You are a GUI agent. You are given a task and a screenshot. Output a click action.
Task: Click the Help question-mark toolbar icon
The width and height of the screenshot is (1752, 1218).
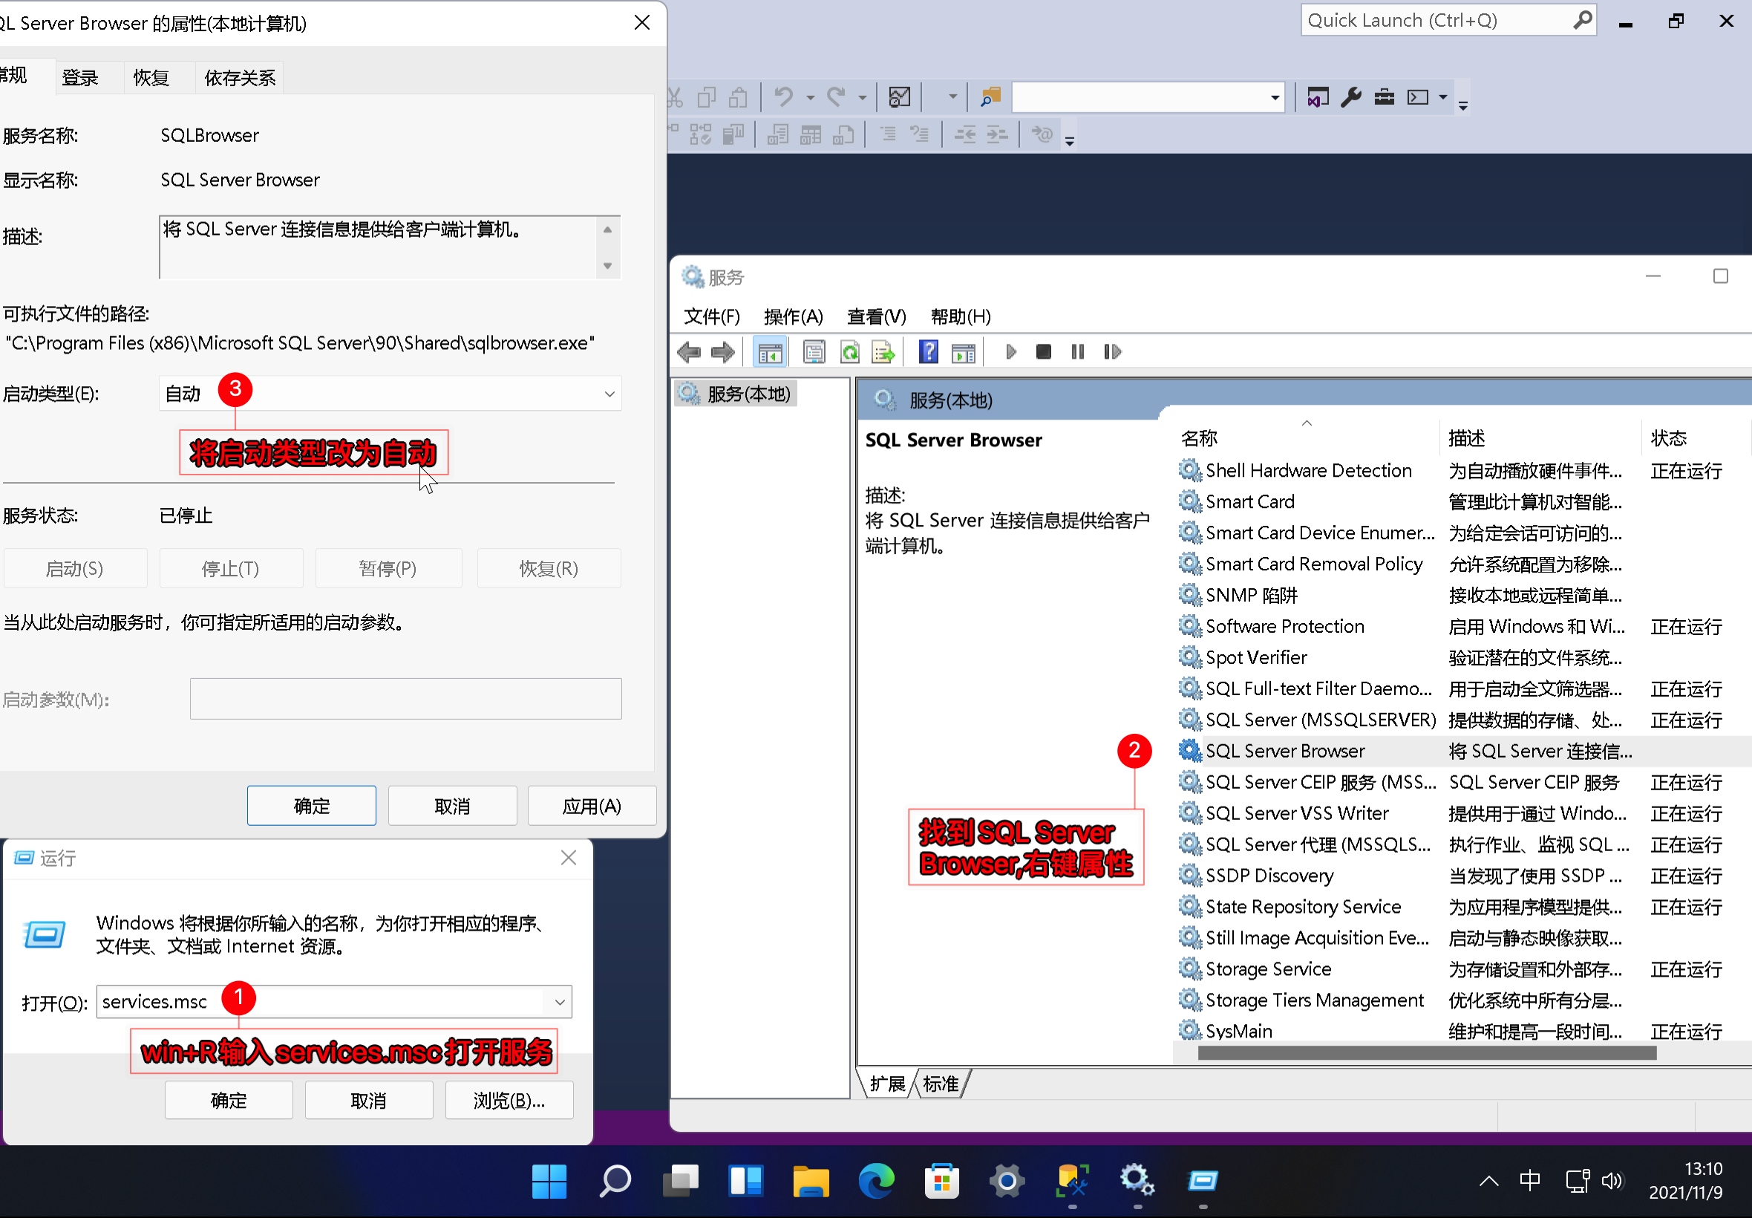[x=927, y=352]
